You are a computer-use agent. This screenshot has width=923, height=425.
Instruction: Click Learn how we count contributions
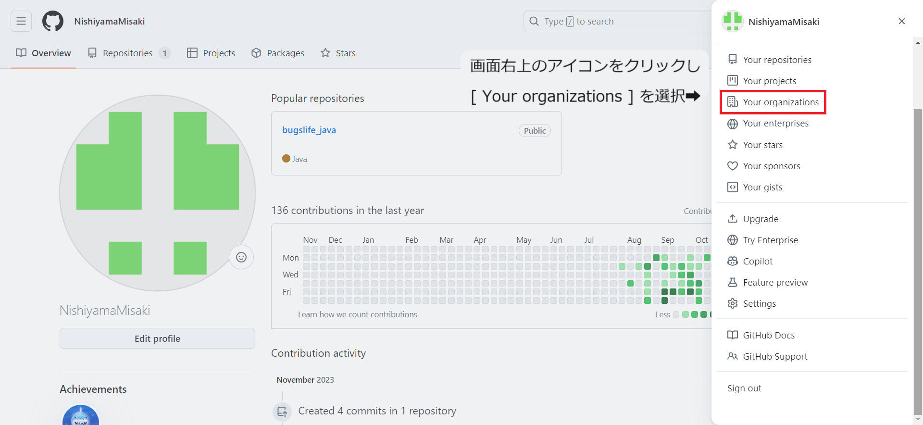pyautogui.click(x=357, y=314)
